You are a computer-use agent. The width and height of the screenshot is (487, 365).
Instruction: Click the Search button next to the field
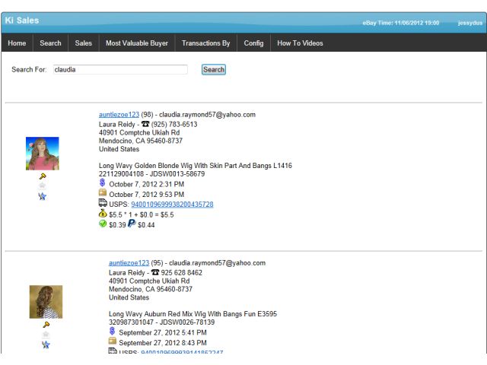coord(214,69)
